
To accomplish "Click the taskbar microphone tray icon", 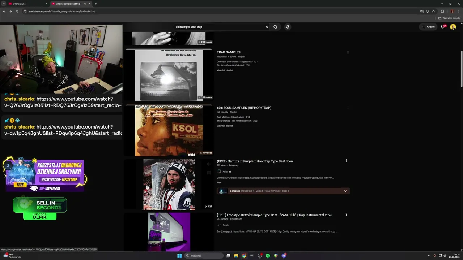I will click(434, 256).
